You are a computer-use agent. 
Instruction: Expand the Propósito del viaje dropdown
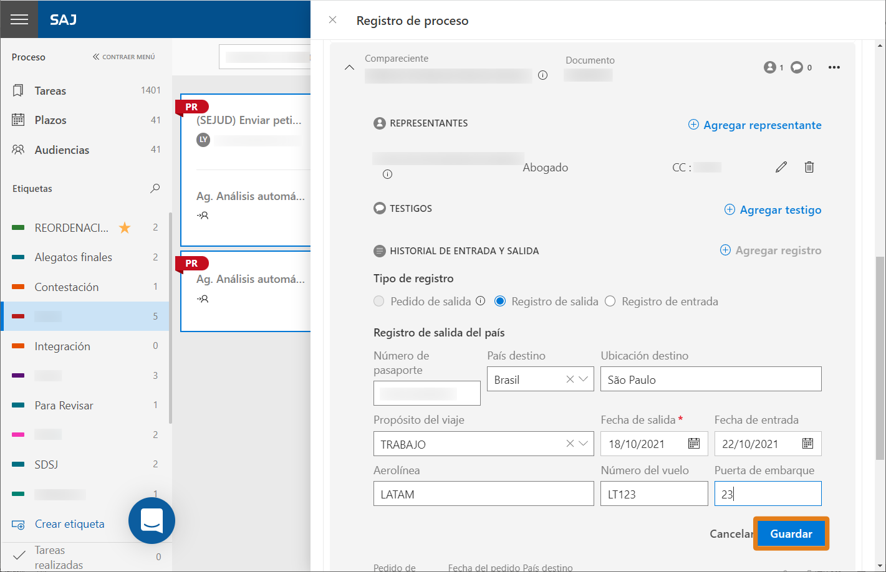tap(584, 444)
